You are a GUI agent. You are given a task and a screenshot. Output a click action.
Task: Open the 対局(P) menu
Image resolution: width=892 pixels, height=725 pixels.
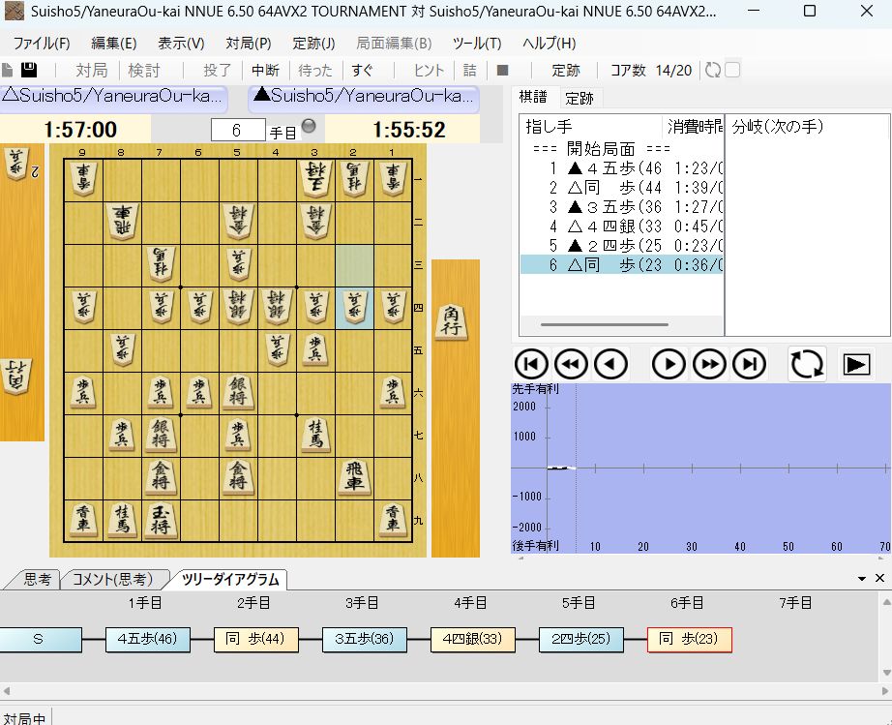[x=249, y=44]
